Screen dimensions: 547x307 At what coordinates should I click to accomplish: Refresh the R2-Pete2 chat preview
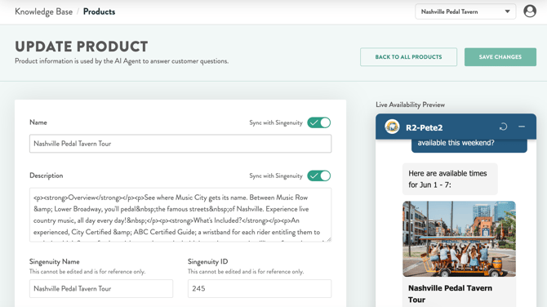(503, 127)
